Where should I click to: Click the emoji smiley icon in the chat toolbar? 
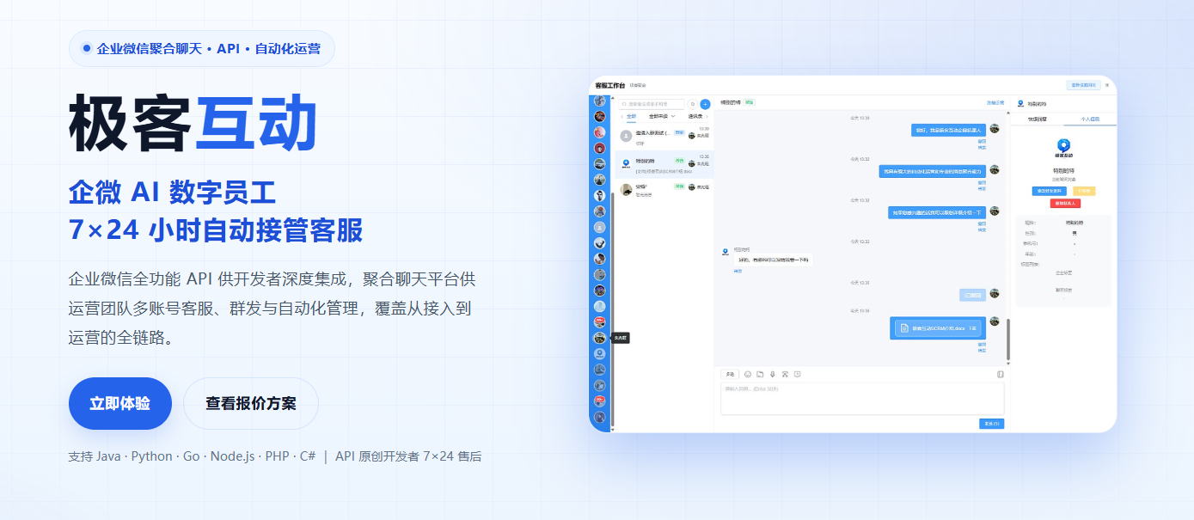[748, 374]
